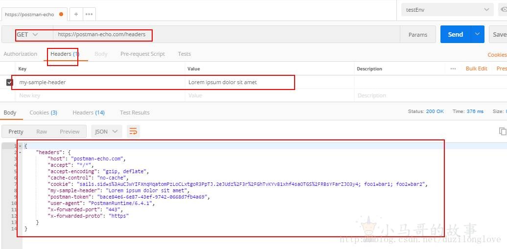This screenshot has height=249, width=507.
Task: Click the "my-sample-header" line in response
Action: tap(118, 190)
